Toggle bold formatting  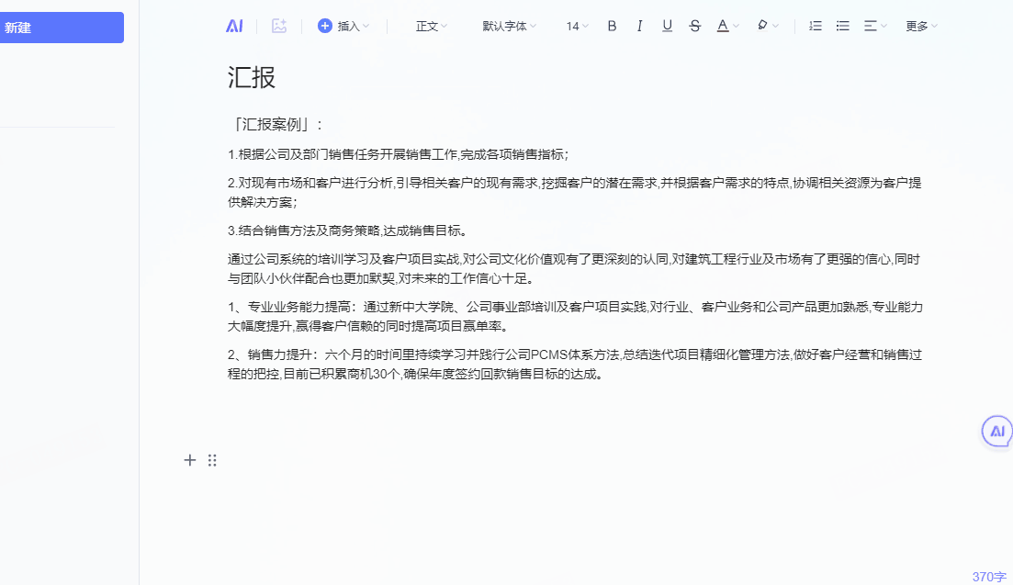[612, 26]
